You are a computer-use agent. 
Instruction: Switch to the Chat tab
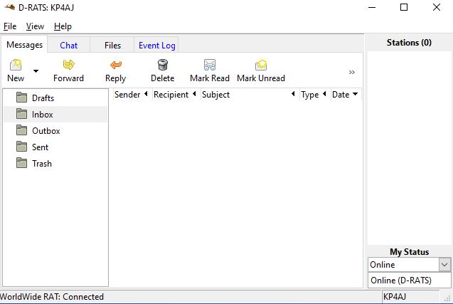[x=69, y=45]
